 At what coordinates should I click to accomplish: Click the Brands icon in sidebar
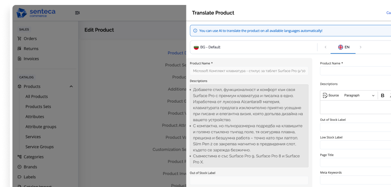point(19,167)
